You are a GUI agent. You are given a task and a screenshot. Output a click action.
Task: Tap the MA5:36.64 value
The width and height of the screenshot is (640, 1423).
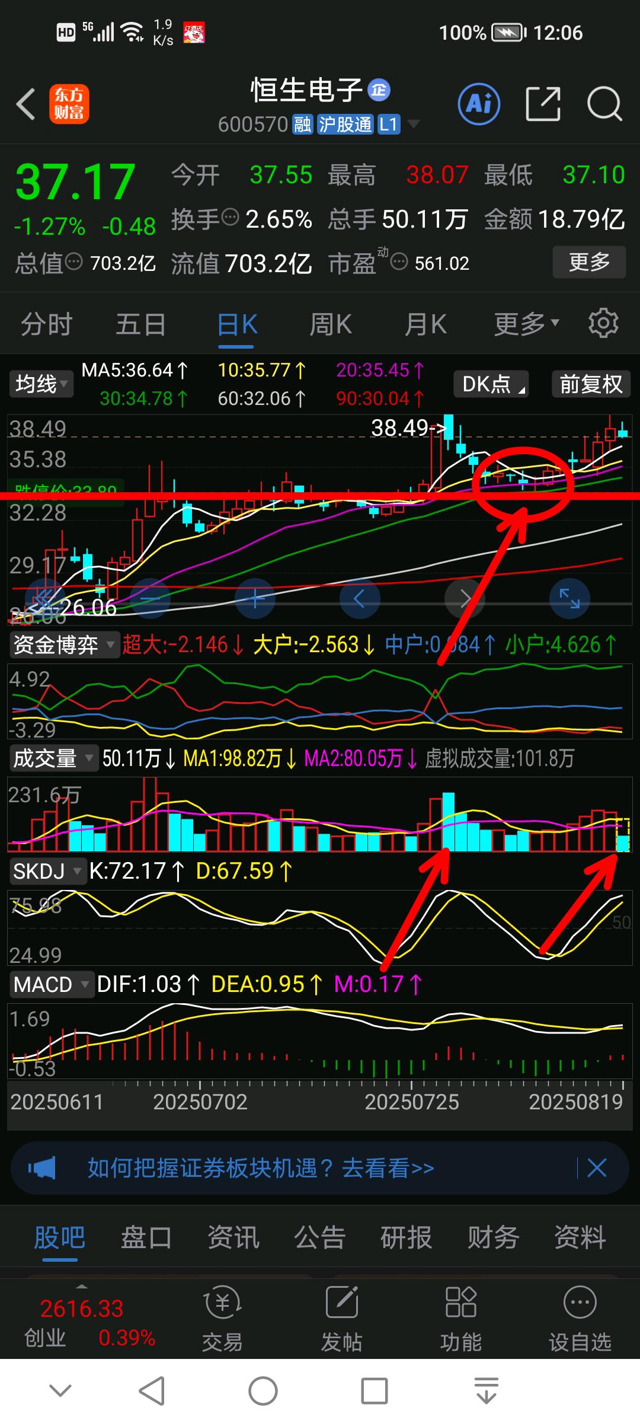135,370
